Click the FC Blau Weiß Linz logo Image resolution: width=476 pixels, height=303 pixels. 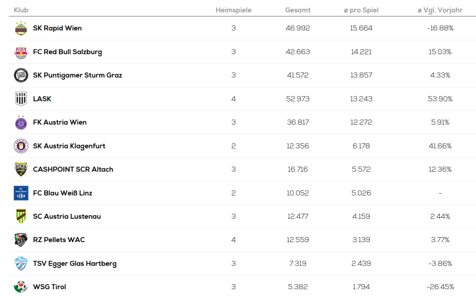21,193
